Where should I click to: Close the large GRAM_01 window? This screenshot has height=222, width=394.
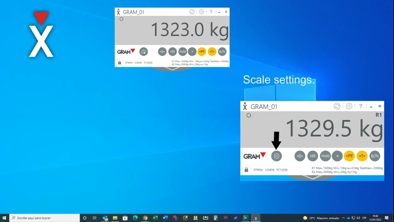point(380,106)
